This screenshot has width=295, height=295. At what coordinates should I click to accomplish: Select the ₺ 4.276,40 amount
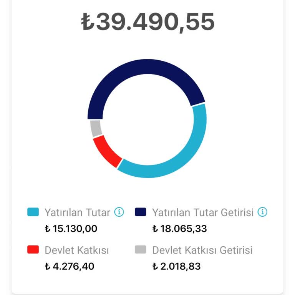[70, 267]
